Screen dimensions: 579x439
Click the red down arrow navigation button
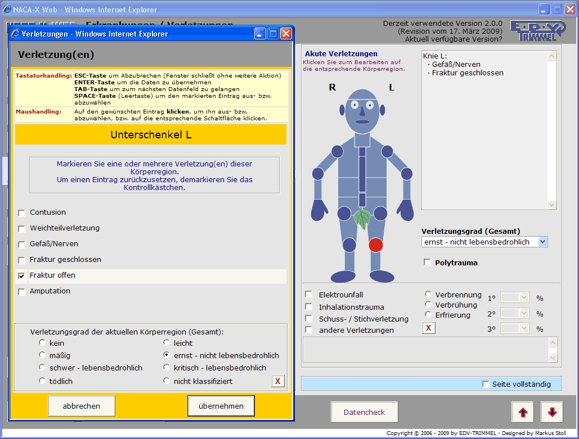(x=552, y=412)
